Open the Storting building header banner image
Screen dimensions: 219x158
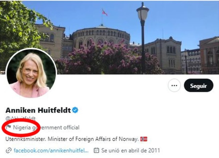pos(109,37)
